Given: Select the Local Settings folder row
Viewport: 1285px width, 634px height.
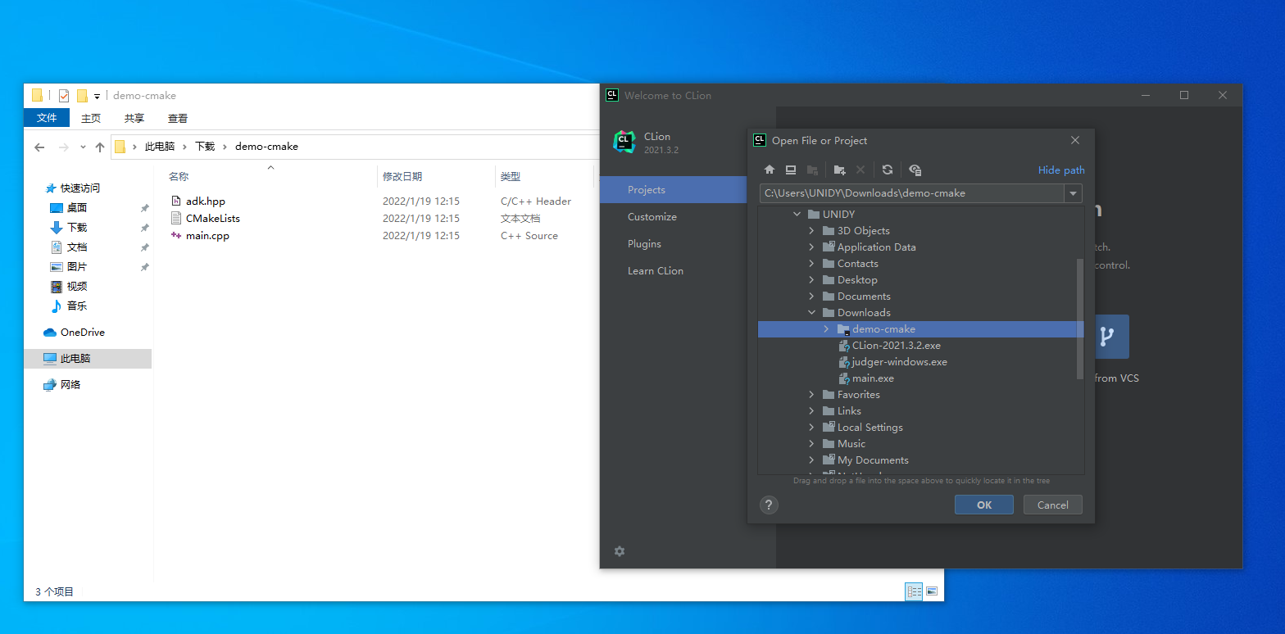Looking at the screenshot, I should (920, 428).
